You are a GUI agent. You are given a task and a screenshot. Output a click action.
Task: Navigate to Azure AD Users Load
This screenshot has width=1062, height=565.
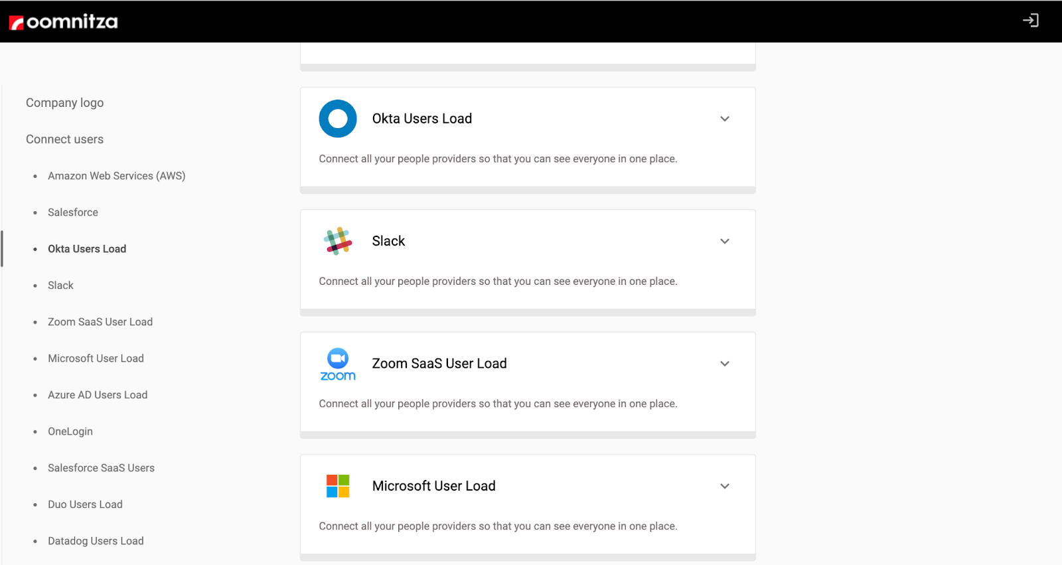pyautogui.click(x=98, y=395)
